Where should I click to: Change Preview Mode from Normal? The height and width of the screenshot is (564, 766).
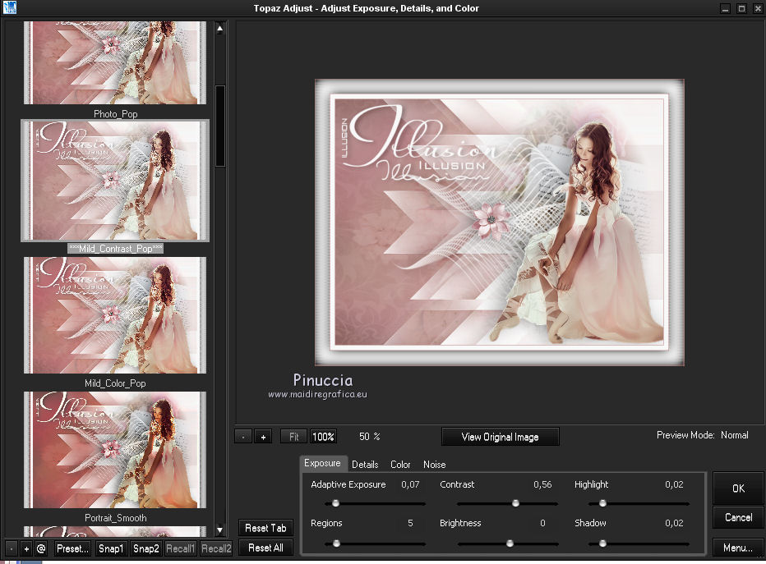[734, 435]
